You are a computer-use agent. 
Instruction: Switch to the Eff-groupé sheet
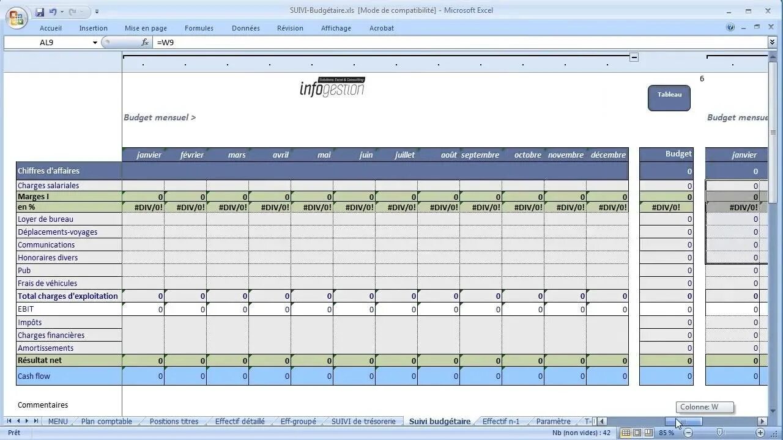click(298, 422)
